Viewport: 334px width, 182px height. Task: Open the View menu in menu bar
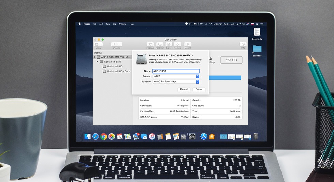click(x=108, y=24)
